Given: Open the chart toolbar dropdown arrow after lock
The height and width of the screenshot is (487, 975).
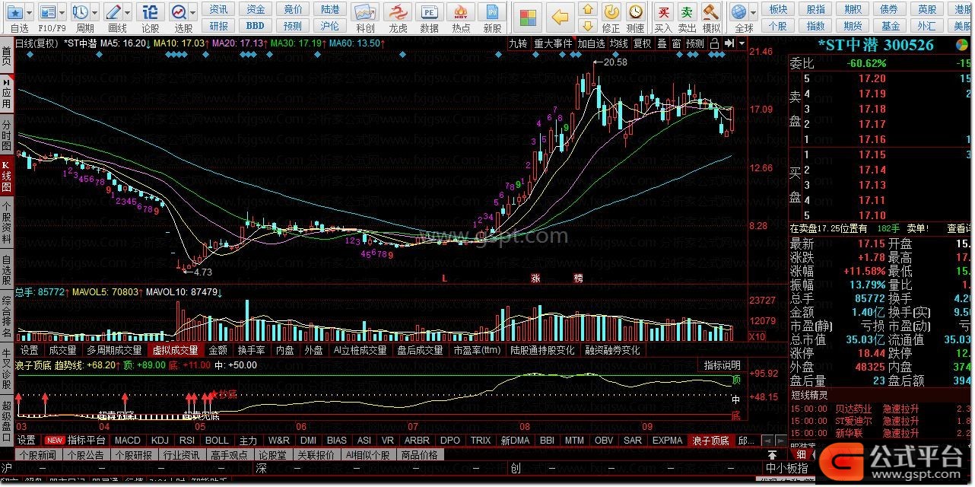Looking at the screenshot, I should point(741,43).
